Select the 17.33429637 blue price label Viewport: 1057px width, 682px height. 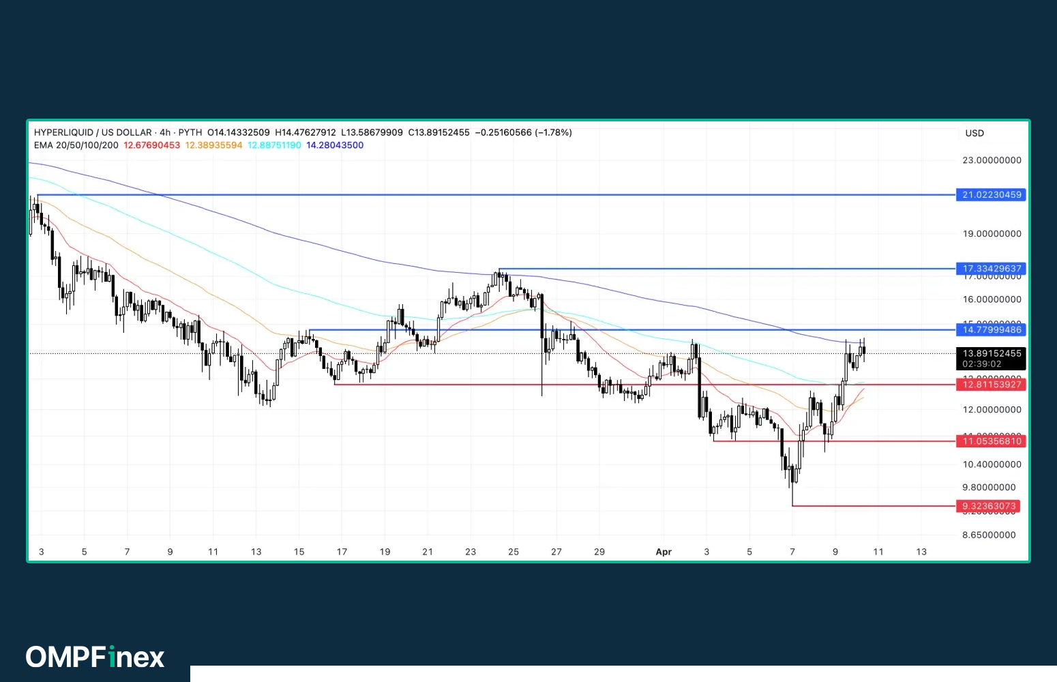[x=992, y=269]
